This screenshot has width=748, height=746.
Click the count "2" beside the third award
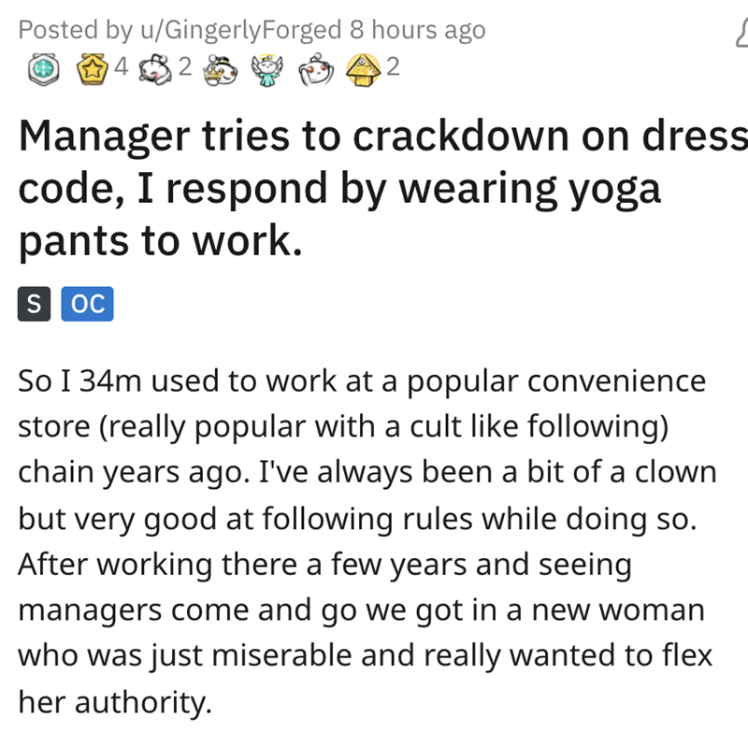pyautogui.click(x=184, y=68)
